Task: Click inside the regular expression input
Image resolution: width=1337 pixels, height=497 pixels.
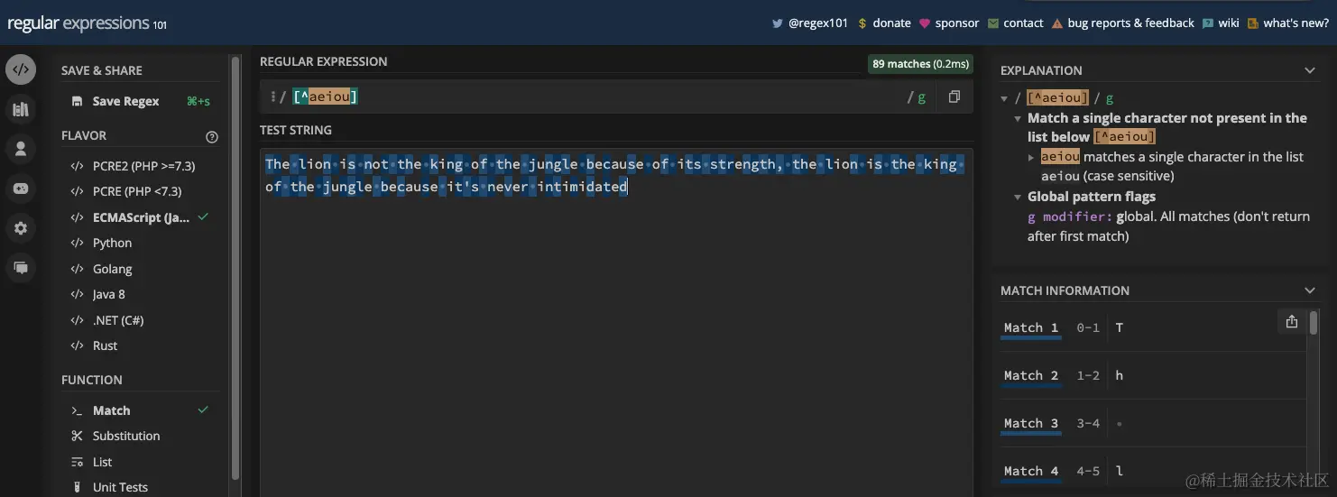Action: 595,97
